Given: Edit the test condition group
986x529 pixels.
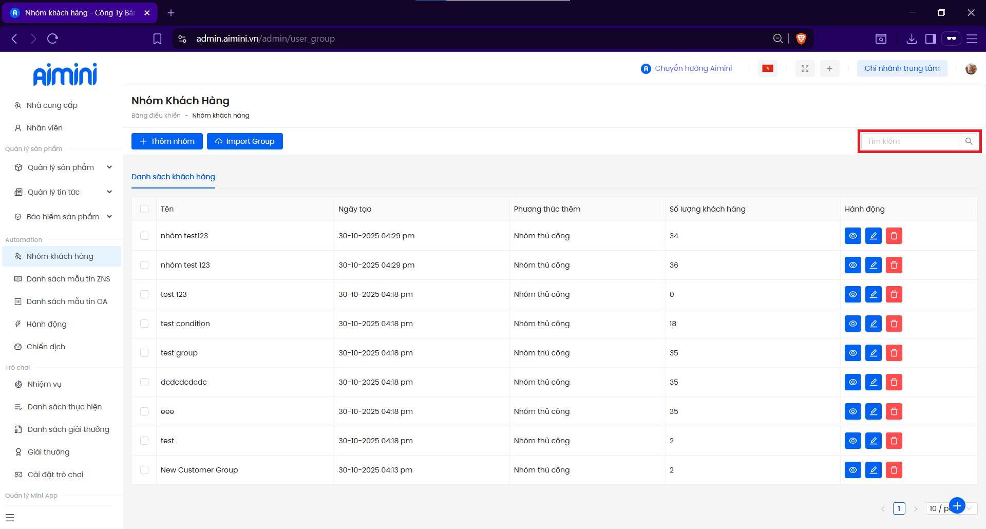Looking at the screenshot, I should (x=873, y=324).
